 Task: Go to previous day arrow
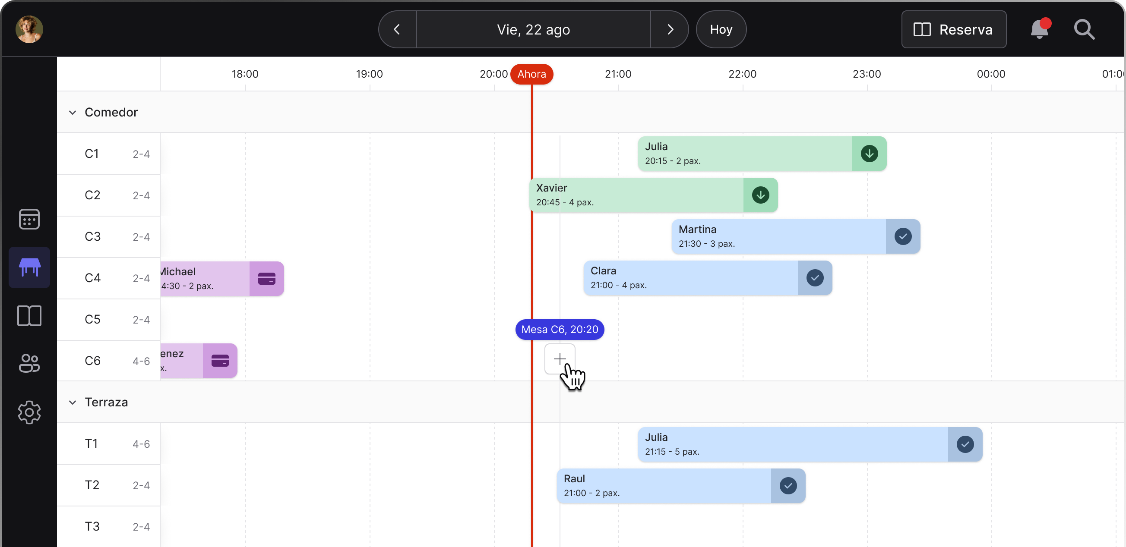click(397, 29)
